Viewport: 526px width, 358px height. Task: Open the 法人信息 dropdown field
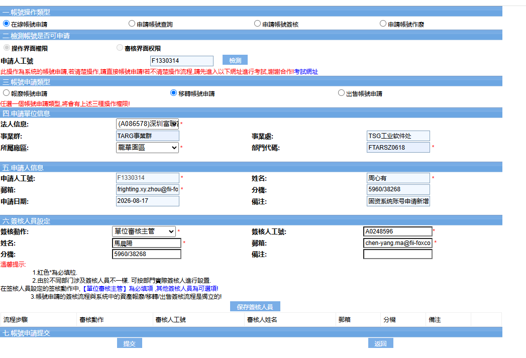pyautogui.click(x=147, y=124)
